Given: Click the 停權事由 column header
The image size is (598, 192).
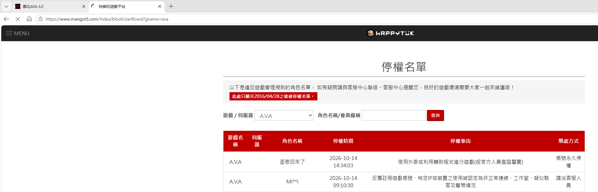Looking at the screenshot, I should point(461,141).
